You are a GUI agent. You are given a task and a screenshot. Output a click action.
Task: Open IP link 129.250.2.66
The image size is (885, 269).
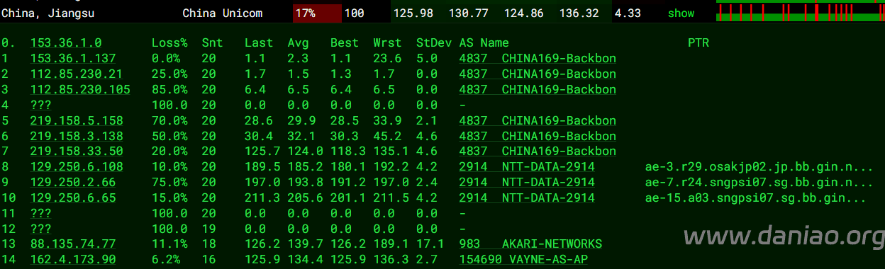tap(72, 183)
